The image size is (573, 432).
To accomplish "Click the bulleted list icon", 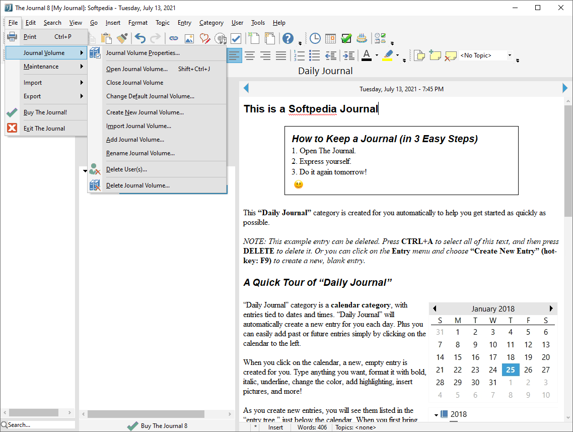I will (x=314, y=55).
